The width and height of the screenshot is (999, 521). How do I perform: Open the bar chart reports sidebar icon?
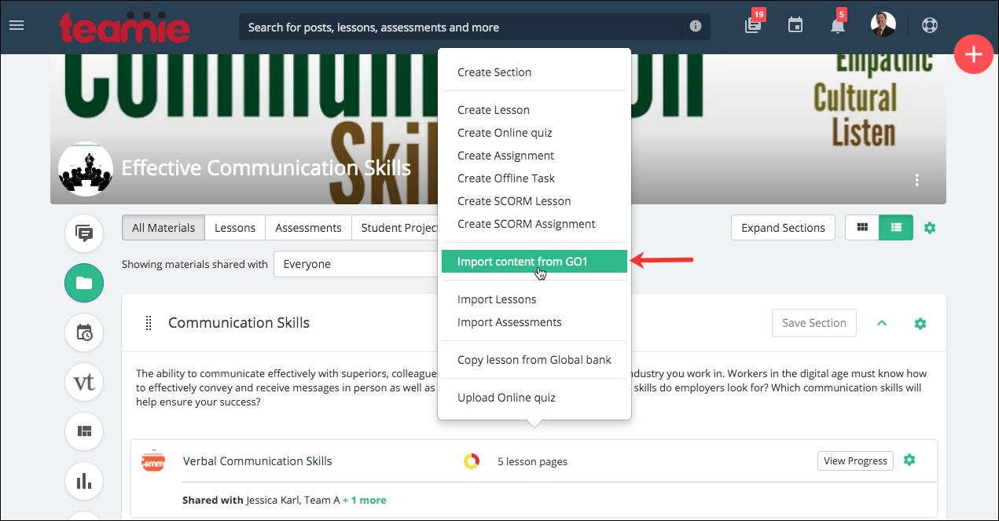tap(84, 481)
